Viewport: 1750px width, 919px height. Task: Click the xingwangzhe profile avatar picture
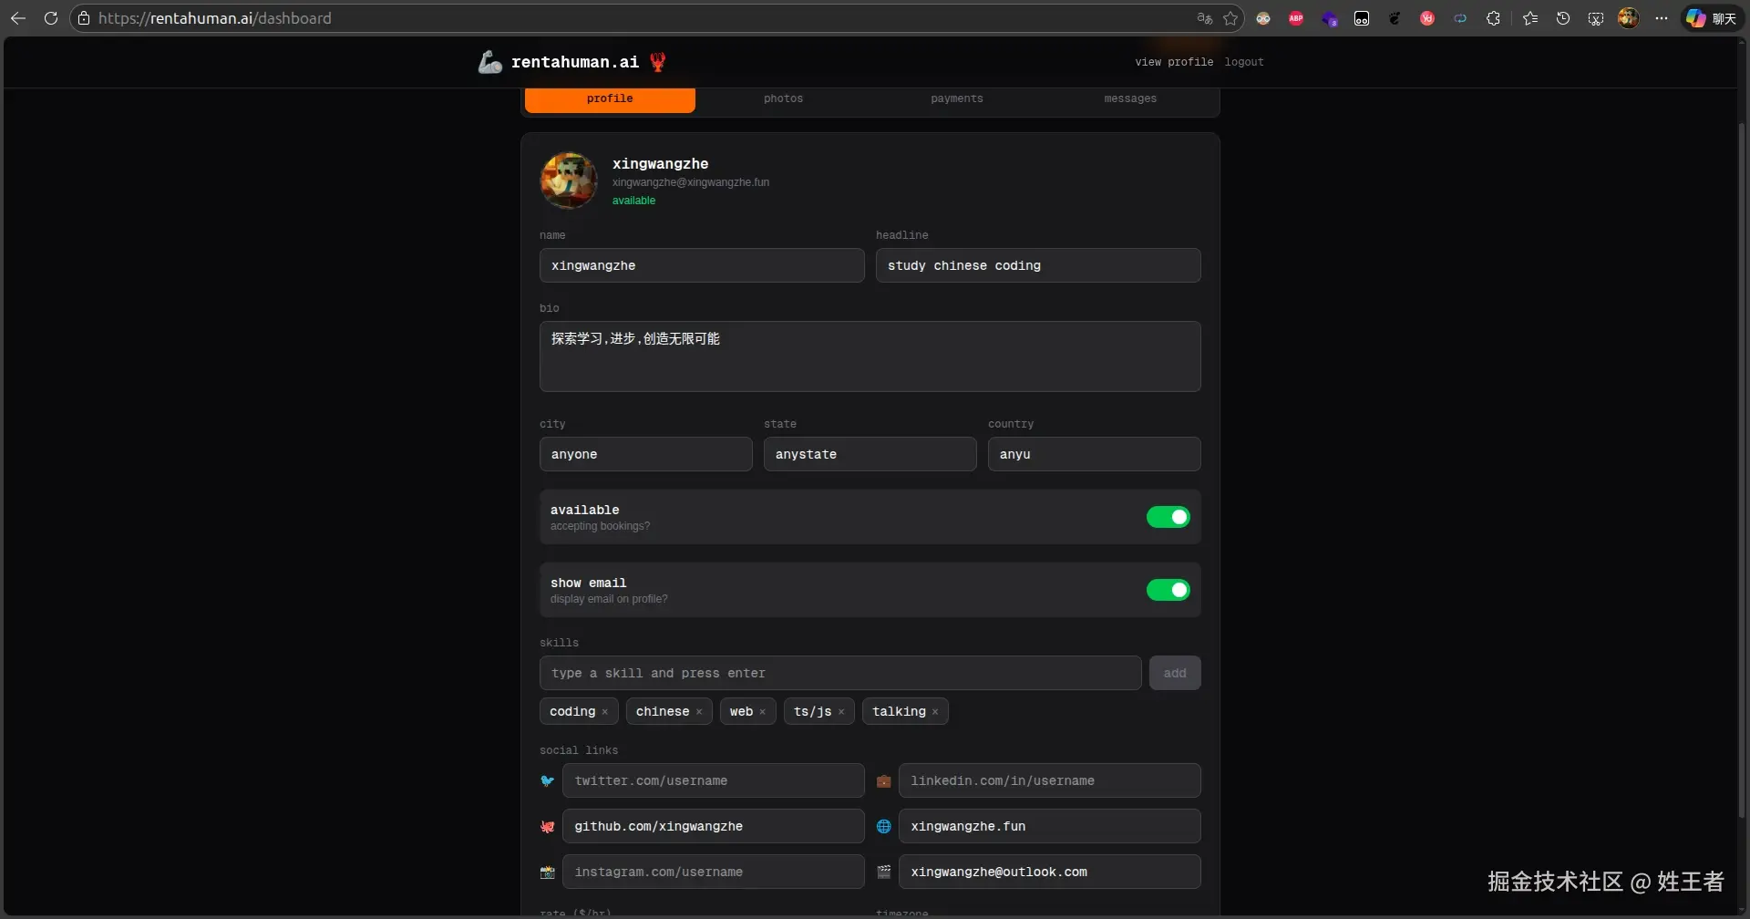click(x=569, y=181)
